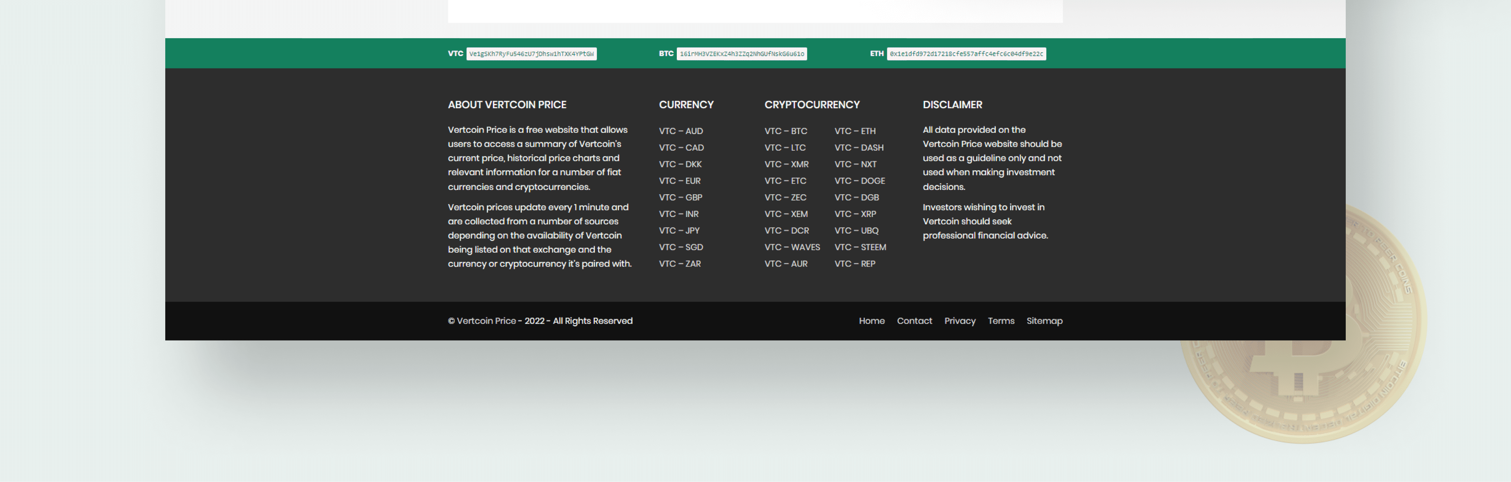Click the ABOUT VERTCOIN PRICE heading
Viewport: 1511px width, 482px height.
(507, 105)
